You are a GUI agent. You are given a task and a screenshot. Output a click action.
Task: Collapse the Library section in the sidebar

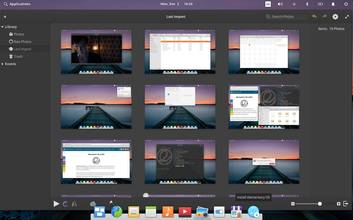pos(2,27)
